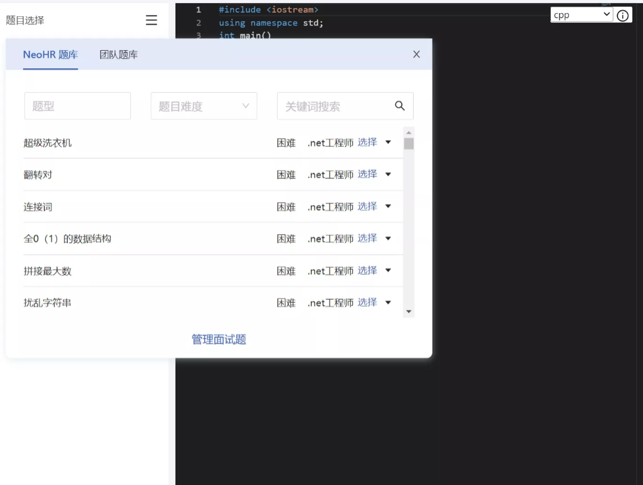Screen dimensions: 643x485
Task: Click the 题目选择 panel title
Action: click(x=25, y=20)
